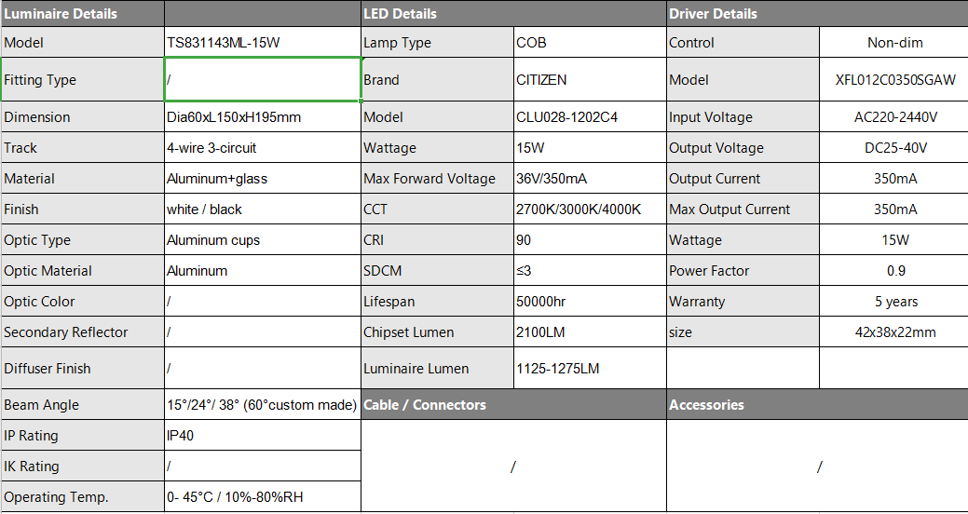Click the Cable / Connectors header cell
The width and height of the screenshot is (968, 514).
(513, 405)
